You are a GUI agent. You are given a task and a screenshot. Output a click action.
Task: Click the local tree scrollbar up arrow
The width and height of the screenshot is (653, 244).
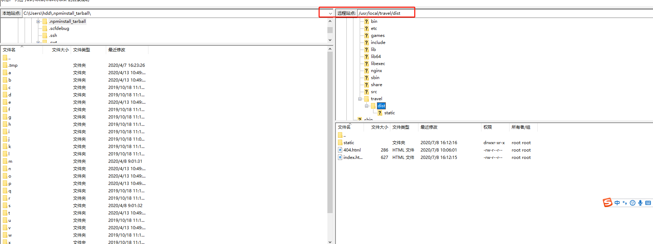330,21
